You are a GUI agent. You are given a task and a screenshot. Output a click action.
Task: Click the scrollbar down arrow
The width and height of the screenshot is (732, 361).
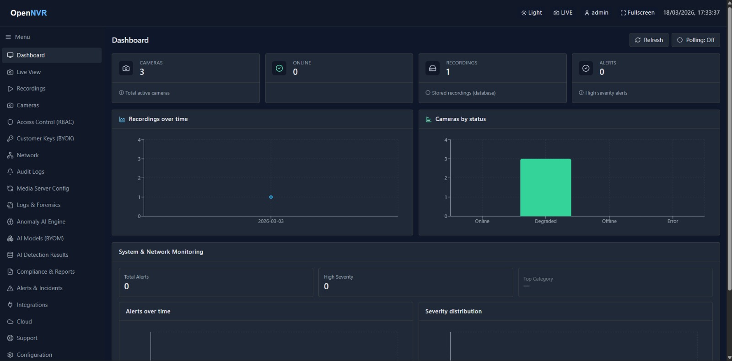pos(729,357)
